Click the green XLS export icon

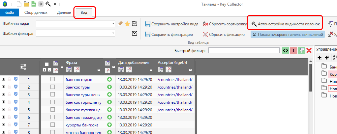pyautogui.click(x=34, y=4)
